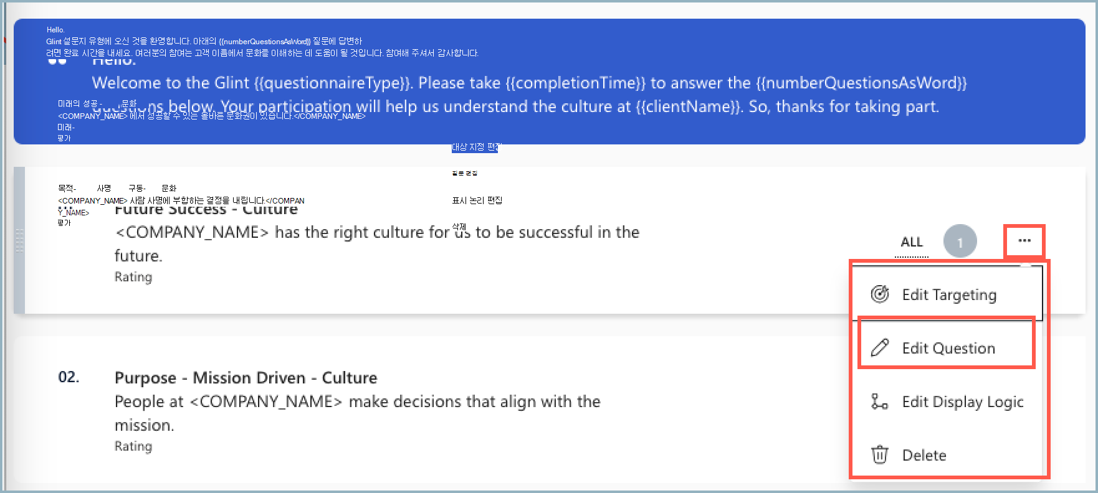
Task: Click the highlighted Korean text 대상 지정 편집
Action: click(474, 148)
